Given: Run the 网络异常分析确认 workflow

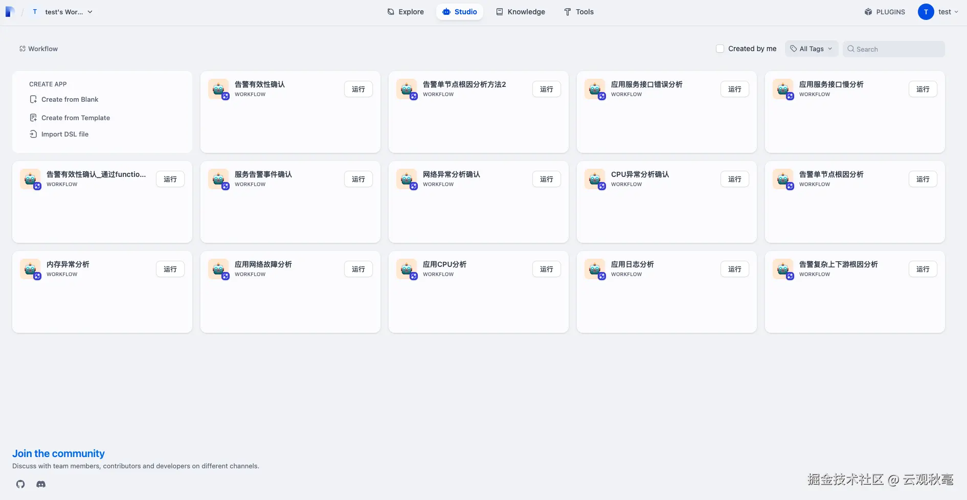Looking at the screenshot, I should coord(547,179).
